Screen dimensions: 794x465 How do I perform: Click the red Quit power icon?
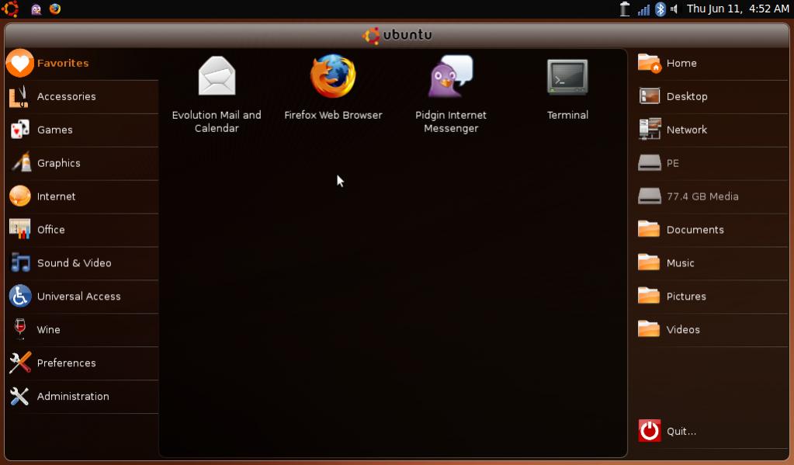649,431
